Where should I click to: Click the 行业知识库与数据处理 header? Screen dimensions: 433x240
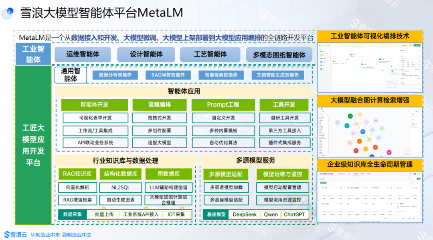tap(125, 161)
